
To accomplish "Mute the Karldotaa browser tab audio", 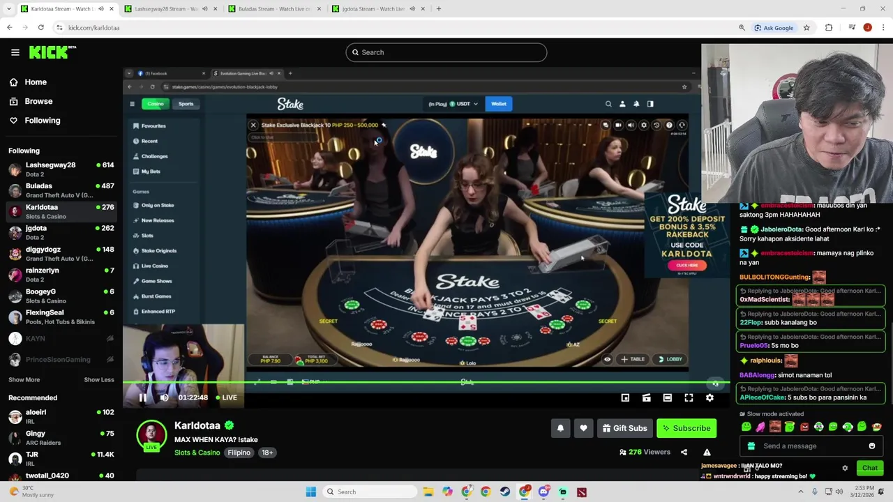I will coord(100,8).
